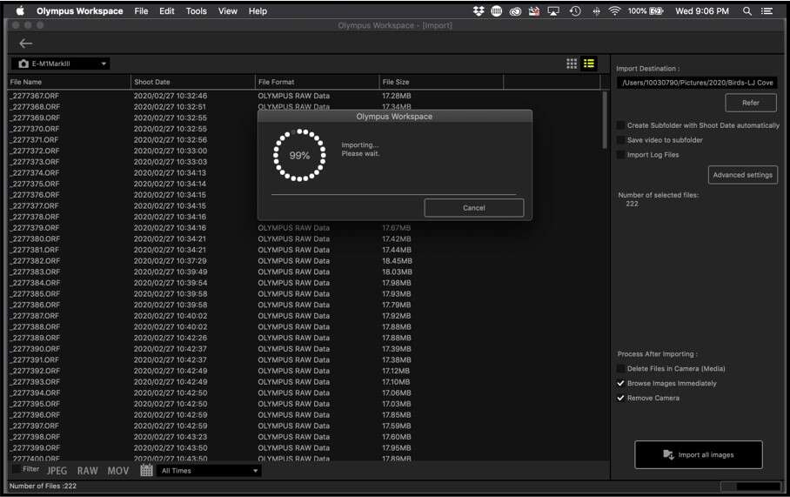Open Notification Center icon
Screen dimensions: 790x497
[x=767, y=11]
